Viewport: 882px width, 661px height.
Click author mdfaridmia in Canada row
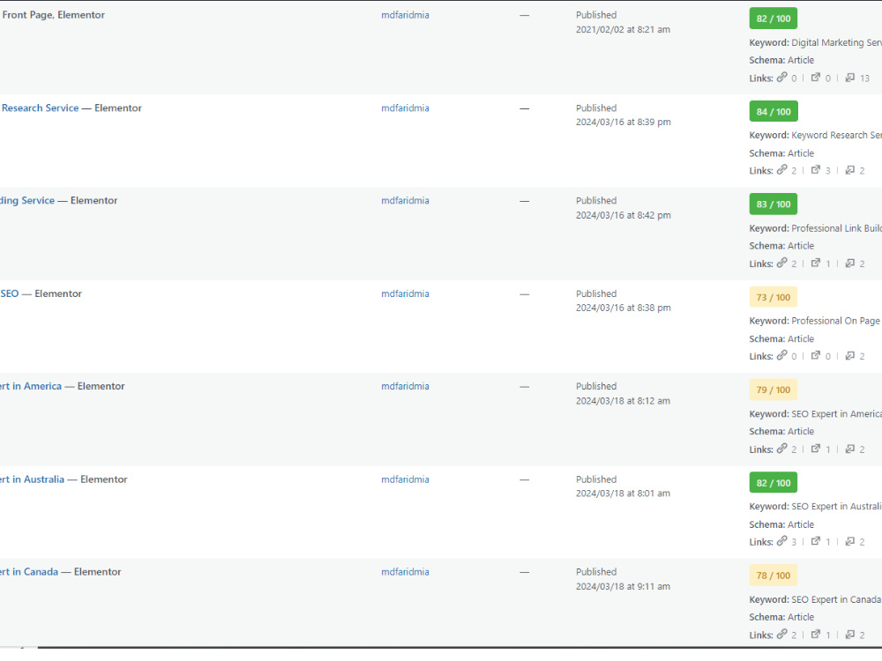click(405, 572)
